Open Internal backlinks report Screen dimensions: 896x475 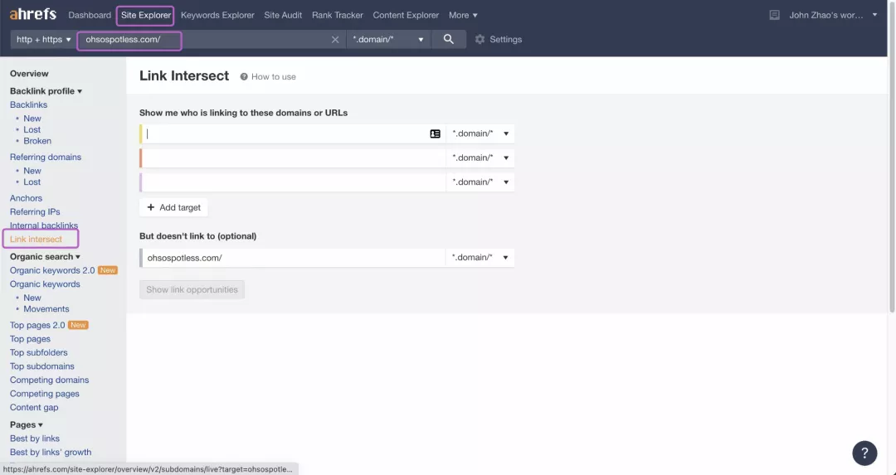click(44, 225)
